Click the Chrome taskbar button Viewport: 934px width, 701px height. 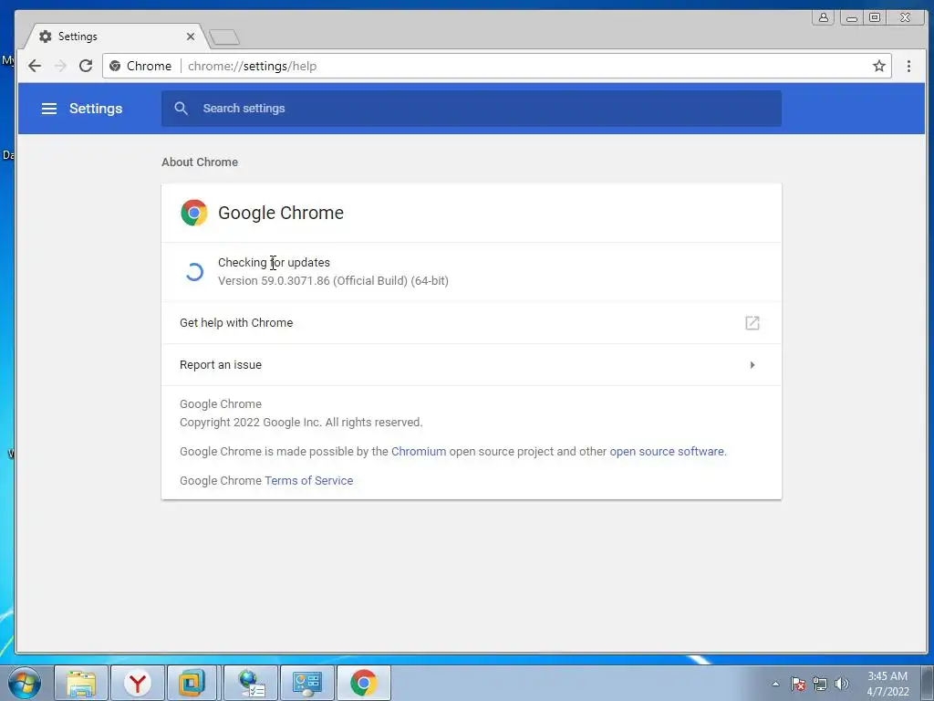[x=364, y=683]
